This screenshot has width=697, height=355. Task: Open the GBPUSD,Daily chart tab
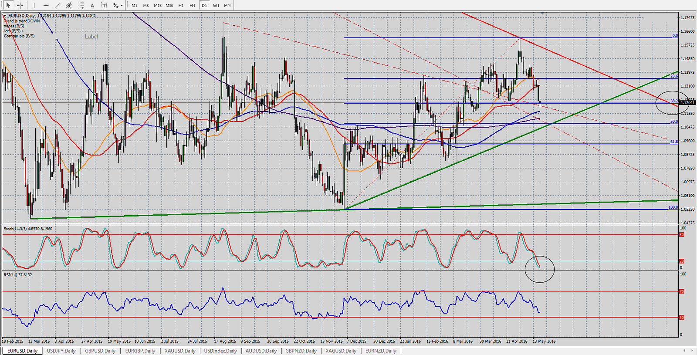(100, 351)
